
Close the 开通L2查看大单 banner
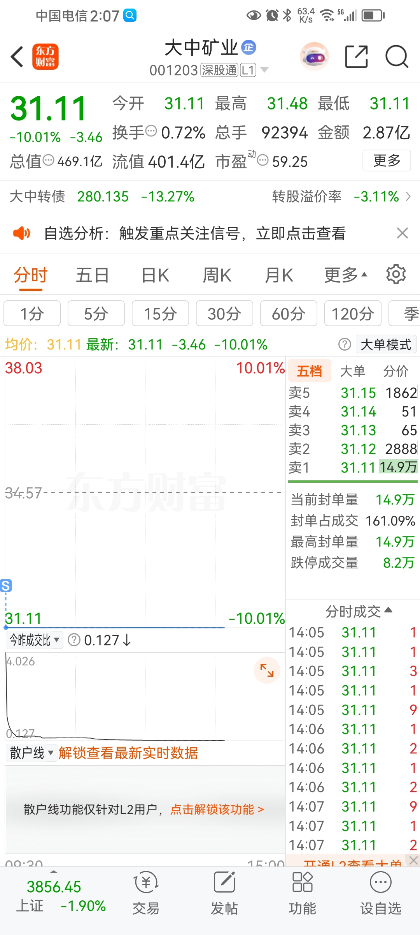click(413, 860)
